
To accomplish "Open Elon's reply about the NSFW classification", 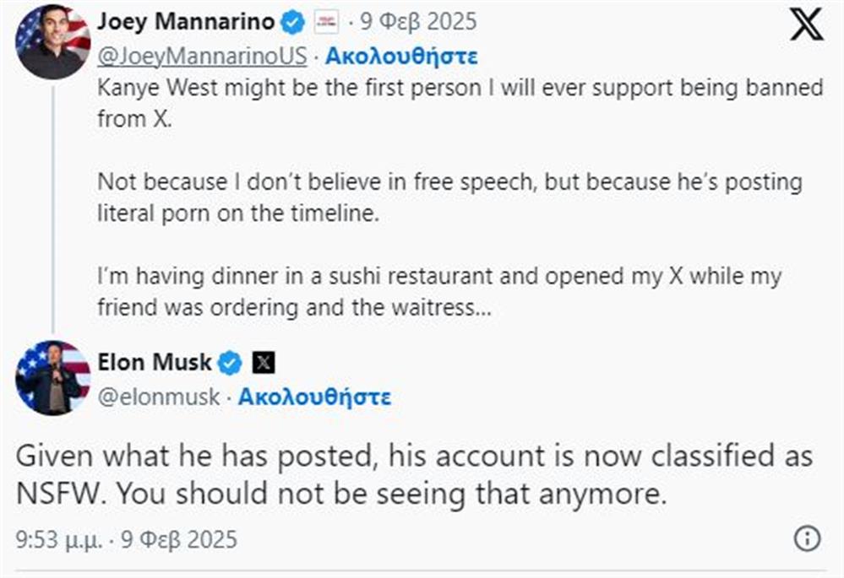I will (414, 476).
